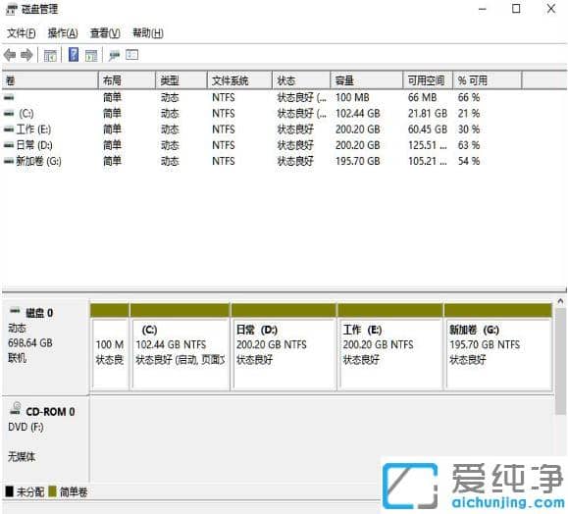This screenshot has height=514, width=568.
Task: Select the 日常 (D:) partition block
Action: point(284,346)
